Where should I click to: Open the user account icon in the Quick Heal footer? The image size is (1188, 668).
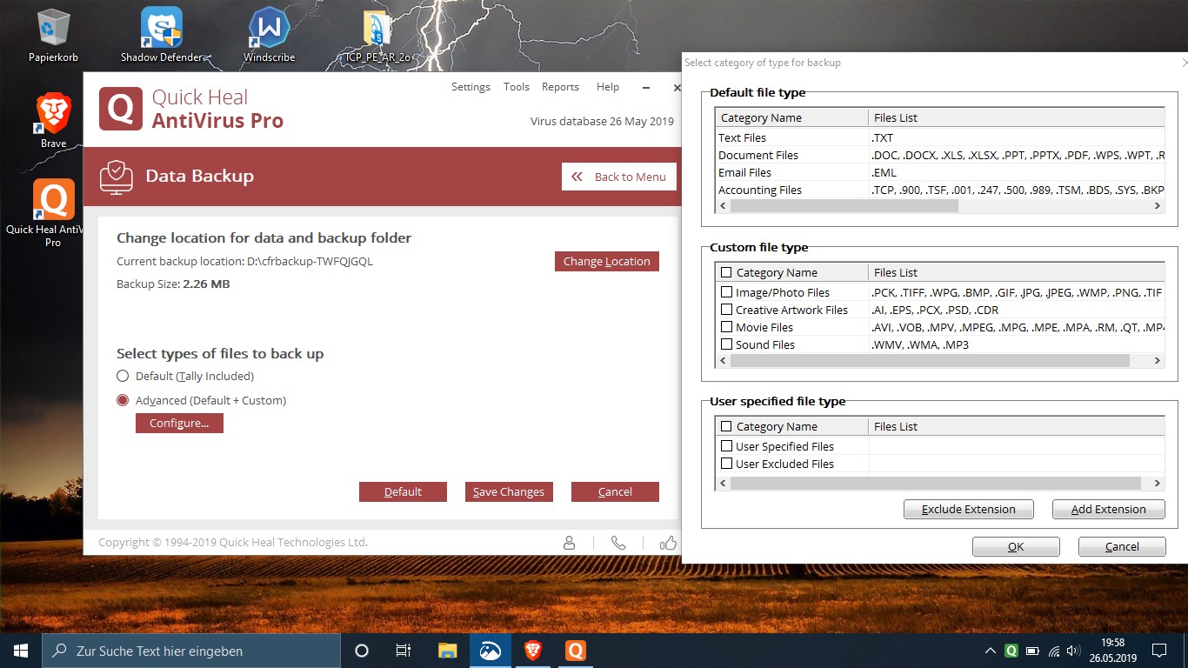coord(570,543)
